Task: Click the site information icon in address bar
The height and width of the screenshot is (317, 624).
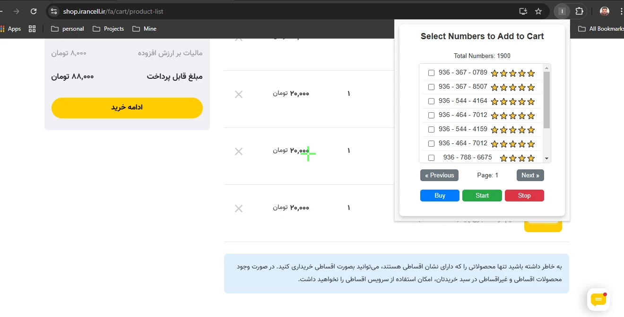Action: click(x=53, y=11)
